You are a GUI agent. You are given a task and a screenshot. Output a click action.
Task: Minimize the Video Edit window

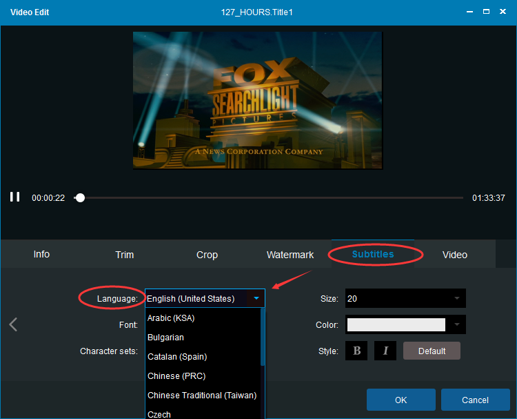(x=470, y=12)
